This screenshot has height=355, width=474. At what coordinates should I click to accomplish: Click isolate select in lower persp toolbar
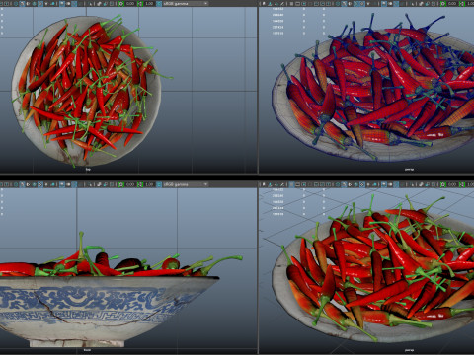[x=413, y=184]
